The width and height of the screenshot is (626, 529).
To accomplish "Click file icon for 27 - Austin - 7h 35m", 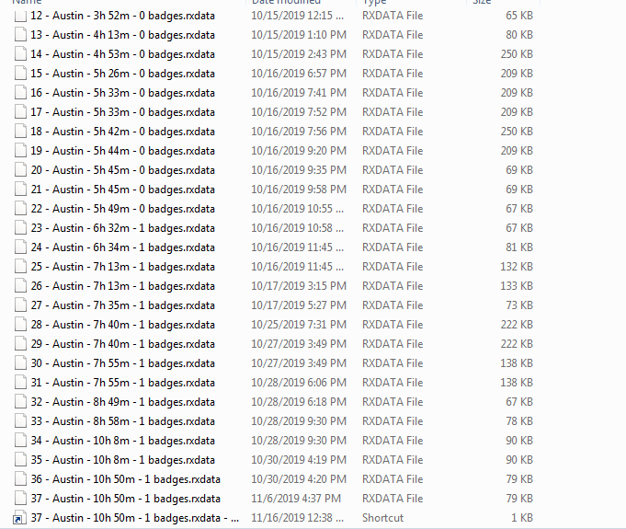I will [x=20, y=305].
